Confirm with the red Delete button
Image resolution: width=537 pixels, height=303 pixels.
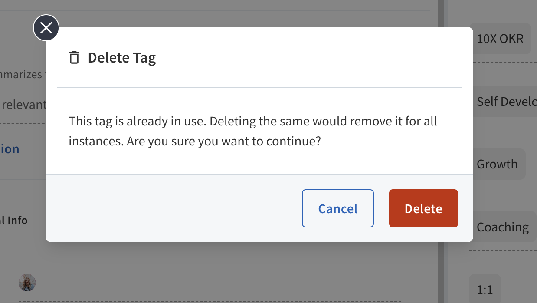click(x=423, y=208)
